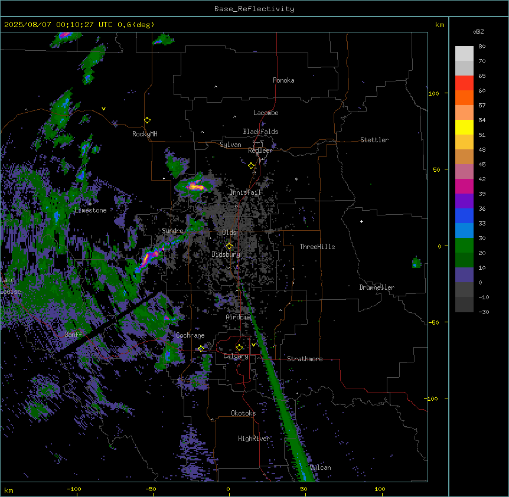Click the Drumheller city label
Image resolution: width=509 pixels, height=497 pixels.
point(377,287)
